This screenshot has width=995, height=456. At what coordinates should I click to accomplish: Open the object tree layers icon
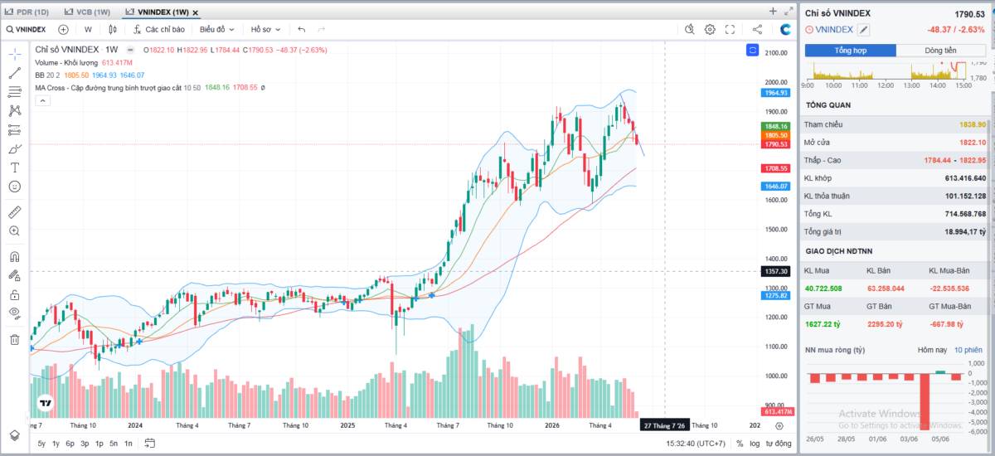[x=14, y=434]
